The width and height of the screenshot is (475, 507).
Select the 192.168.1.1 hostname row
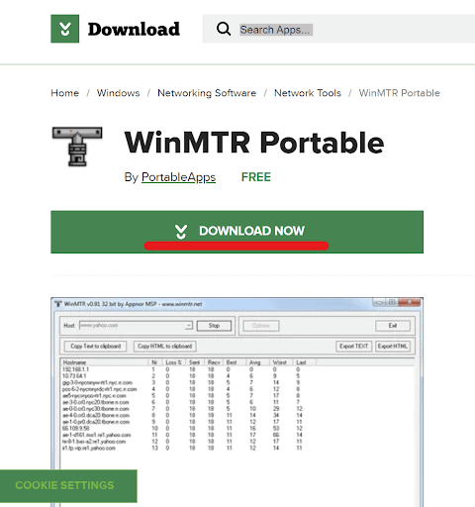tap(75, 369)
